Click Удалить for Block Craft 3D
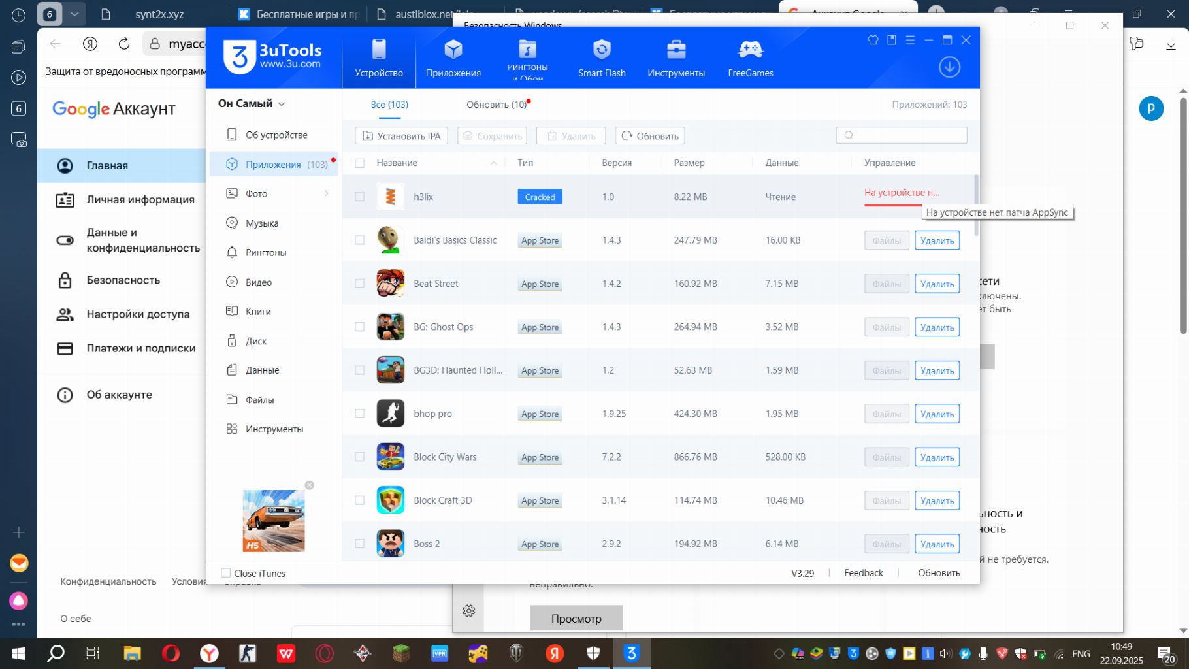The width and height of the screenshot is (1189, 669). (x=936, y=501)
